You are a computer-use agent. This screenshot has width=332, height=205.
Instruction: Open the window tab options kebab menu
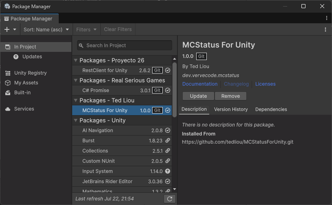(327, 18)
